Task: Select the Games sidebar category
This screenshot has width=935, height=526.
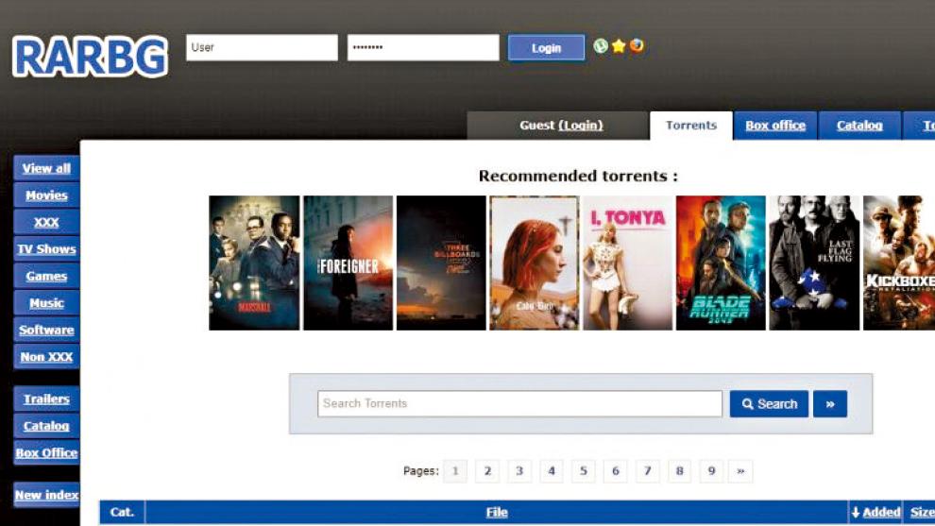Action: [x=46, y=277]
